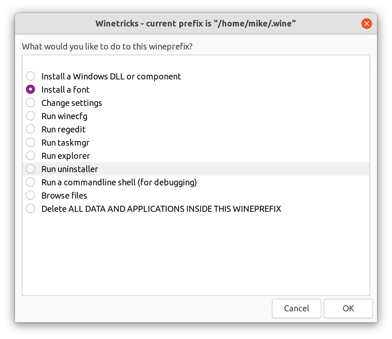Choose the 'Change settings' radio option

30,103
